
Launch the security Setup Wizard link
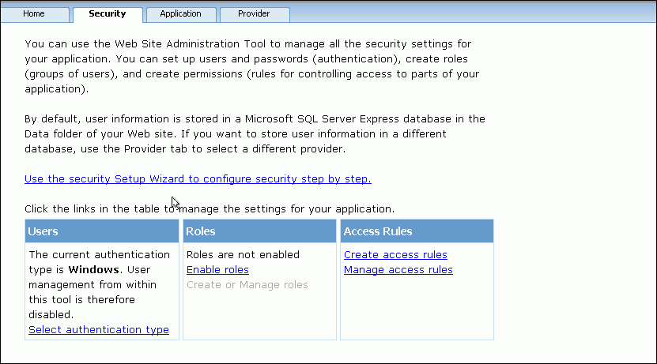(198, 179)
